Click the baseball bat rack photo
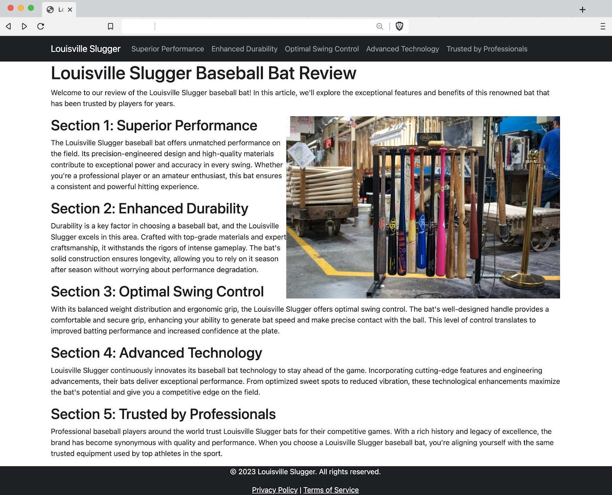 click(423, 207)
